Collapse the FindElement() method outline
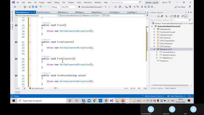Viewport: 204px width, 115px height. (x=30, y=42)
